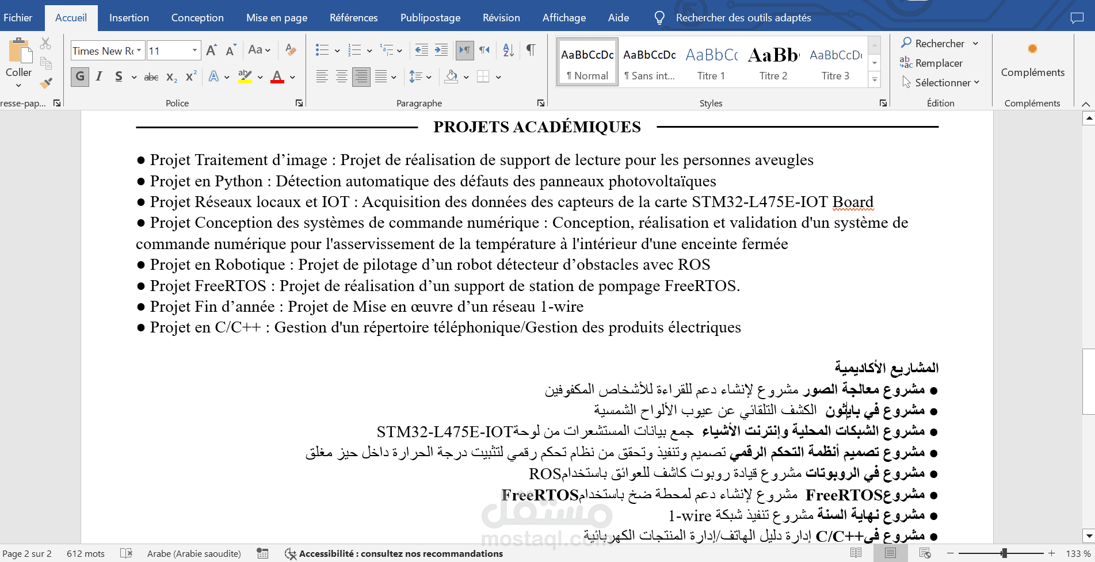The height and width of the screenshot is (562, 1095).
Task: Toggle subscript formatting
Action: pyautogui.click(x=171, y=77)
